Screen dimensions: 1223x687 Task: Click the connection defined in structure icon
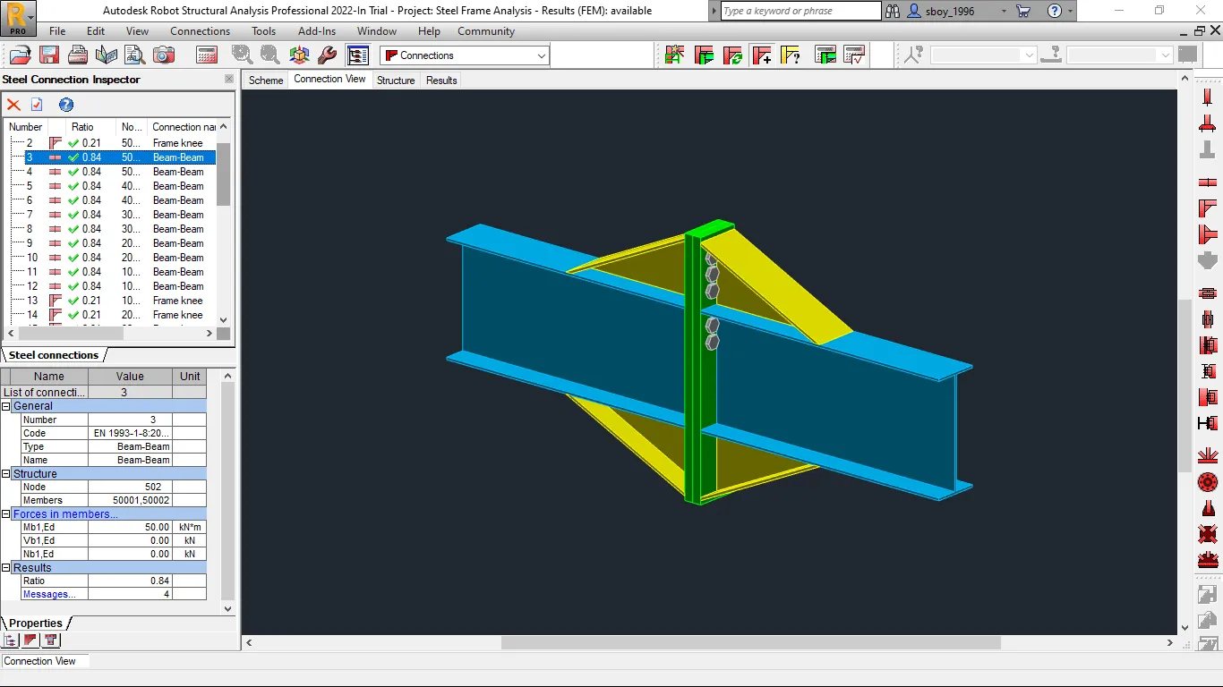(704, 55)
